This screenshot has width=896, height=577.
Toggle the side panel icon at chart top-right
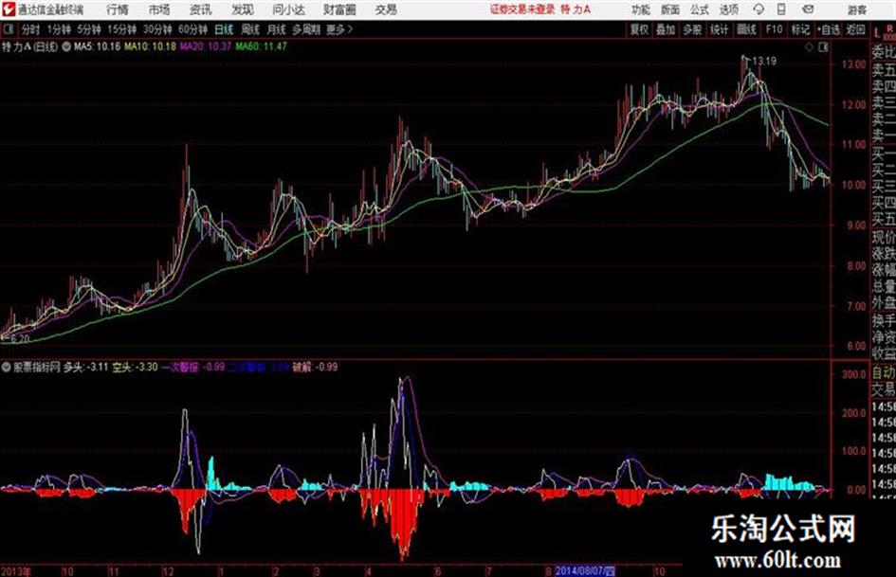823,47
